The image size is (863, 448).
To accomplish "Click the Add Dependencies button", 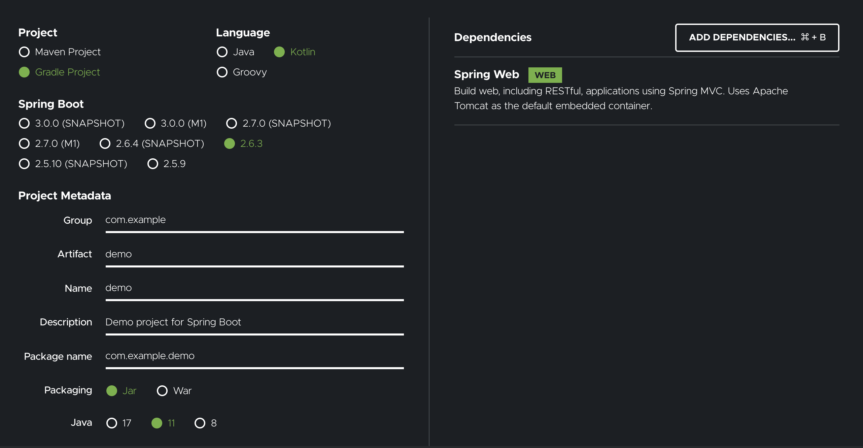I will point(757,37).
